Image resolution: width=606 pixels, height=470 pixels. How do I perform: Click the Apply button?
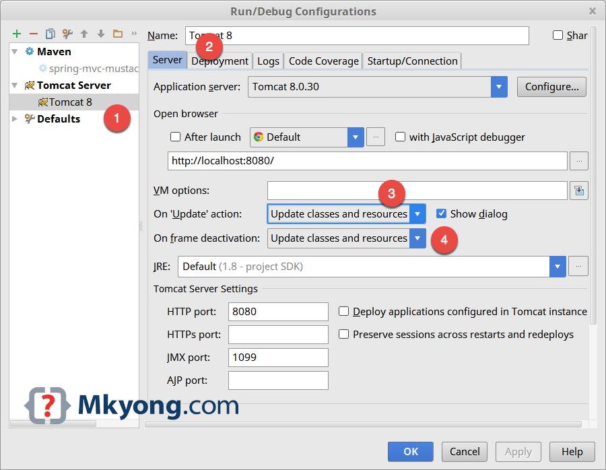pyautogui.click(x=518, y=451)
